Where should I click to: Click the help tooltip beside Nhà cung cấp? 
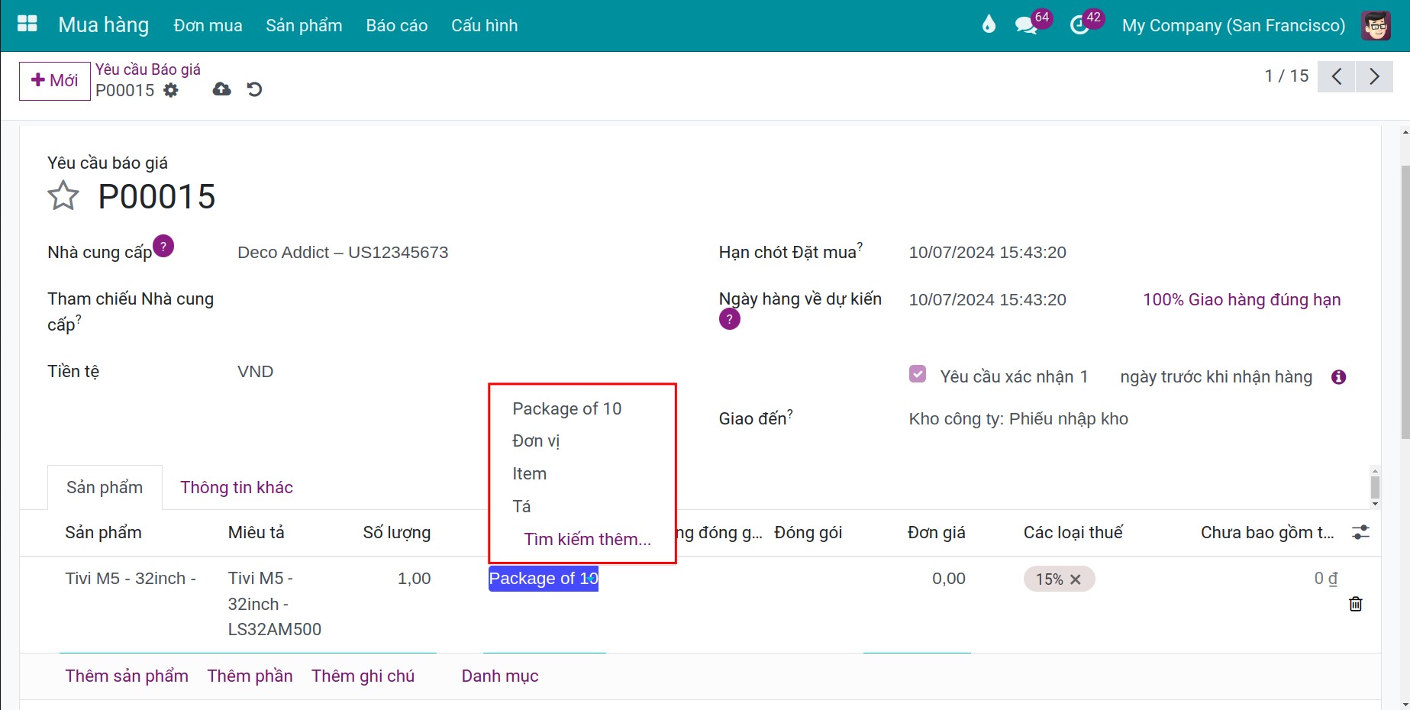[x=163, y=246]
